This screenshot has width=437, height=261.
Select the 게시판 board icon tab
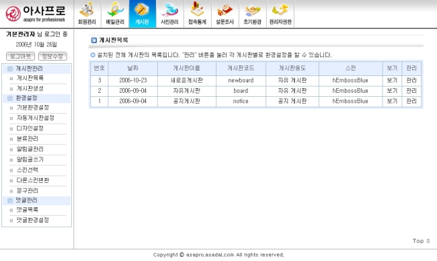(x=143, y=13)
